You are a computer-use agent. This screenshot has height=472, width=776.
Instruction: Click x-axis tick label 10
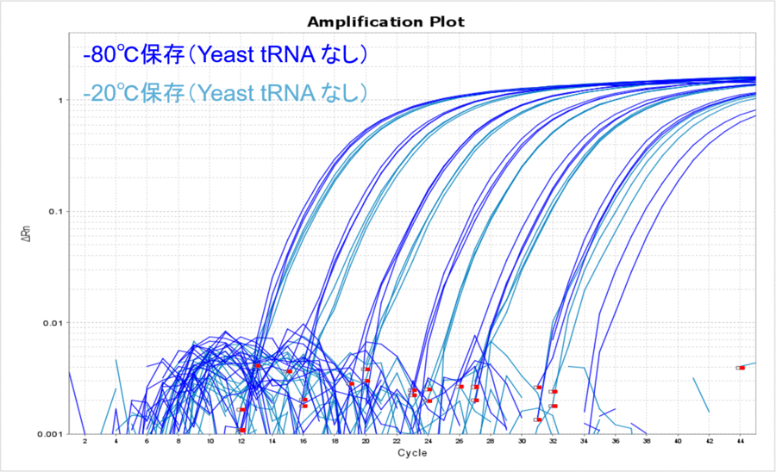(x=210, y=441)
